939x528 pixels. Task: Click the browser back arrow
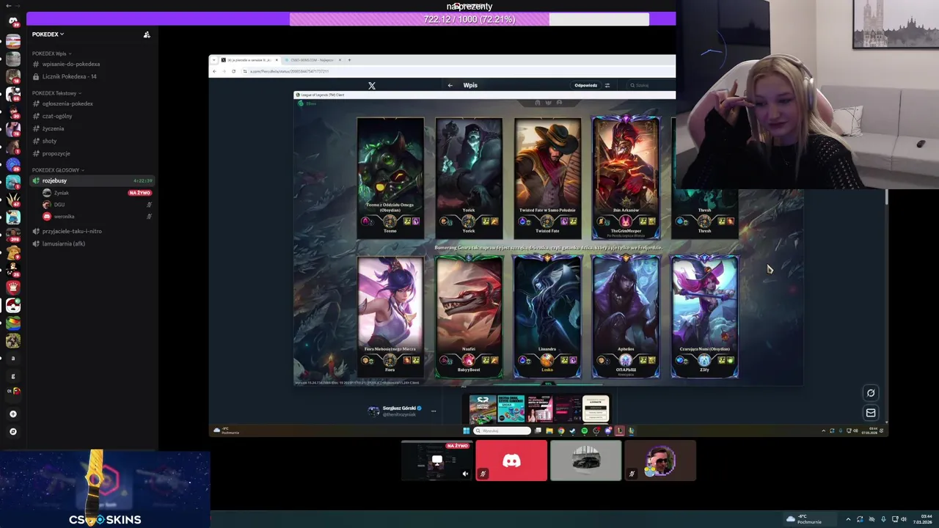pos(214,71)
